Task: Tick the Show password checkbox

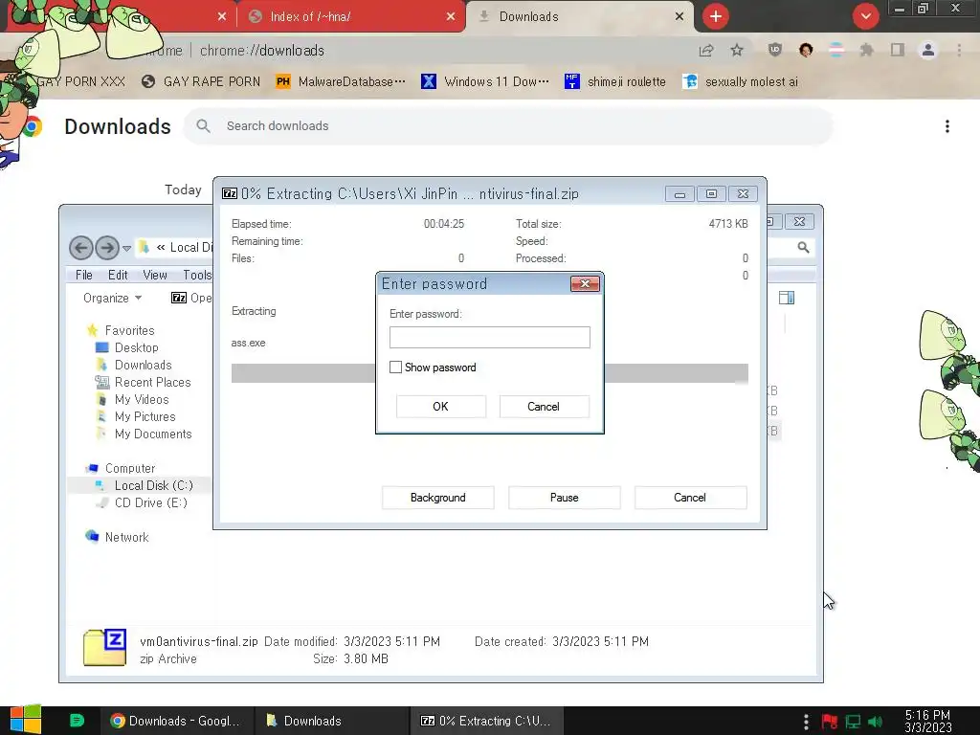Action: point(395,367)
